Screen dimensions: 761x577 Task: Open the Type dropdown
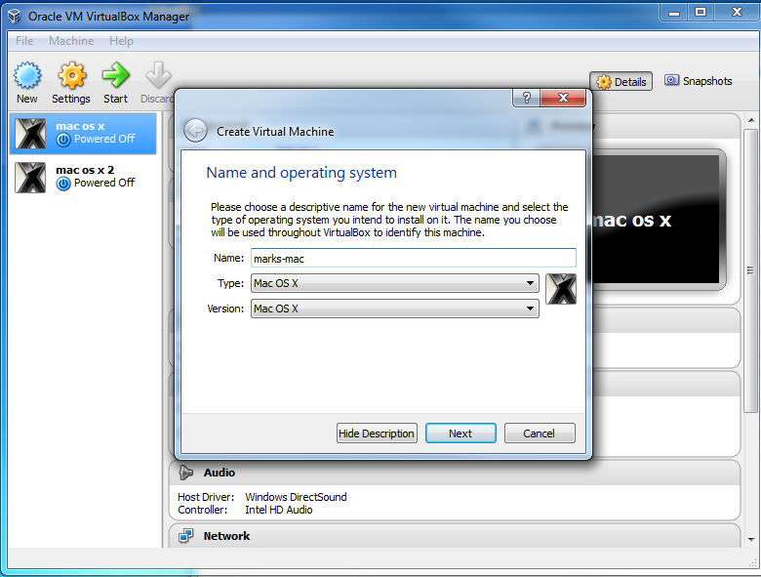click(x=394, y=283)
